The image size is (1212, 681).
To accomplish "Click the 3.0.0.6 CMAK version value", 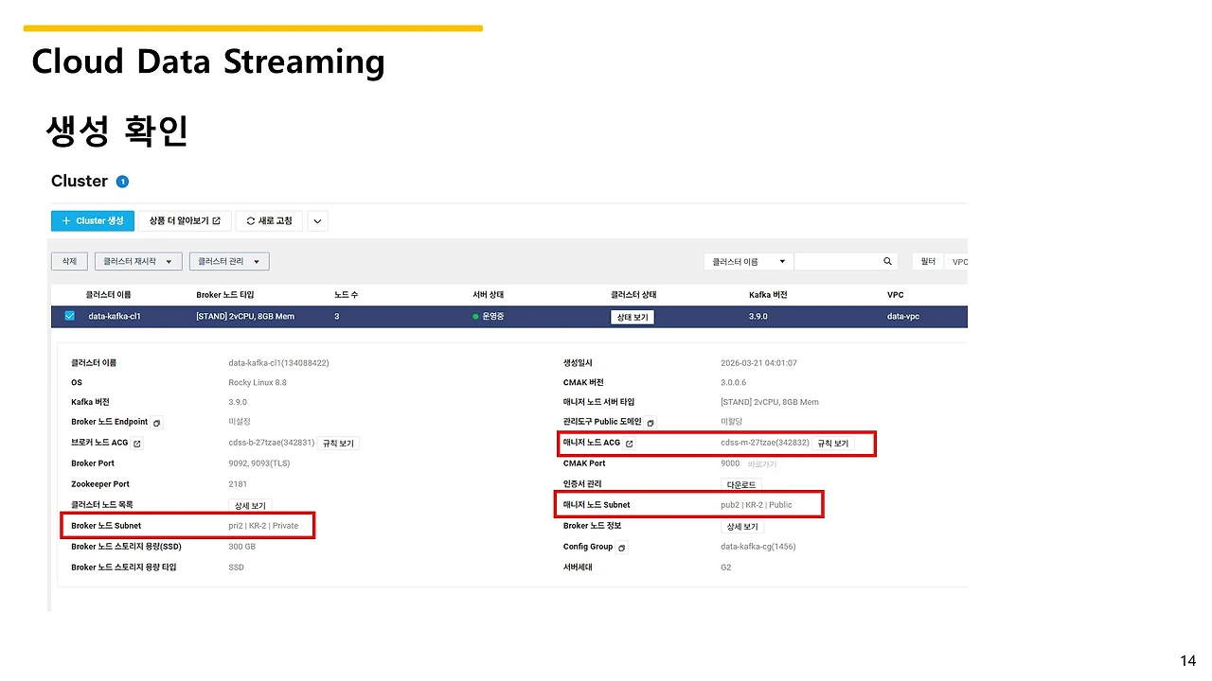I will click(x=734, y=383).
